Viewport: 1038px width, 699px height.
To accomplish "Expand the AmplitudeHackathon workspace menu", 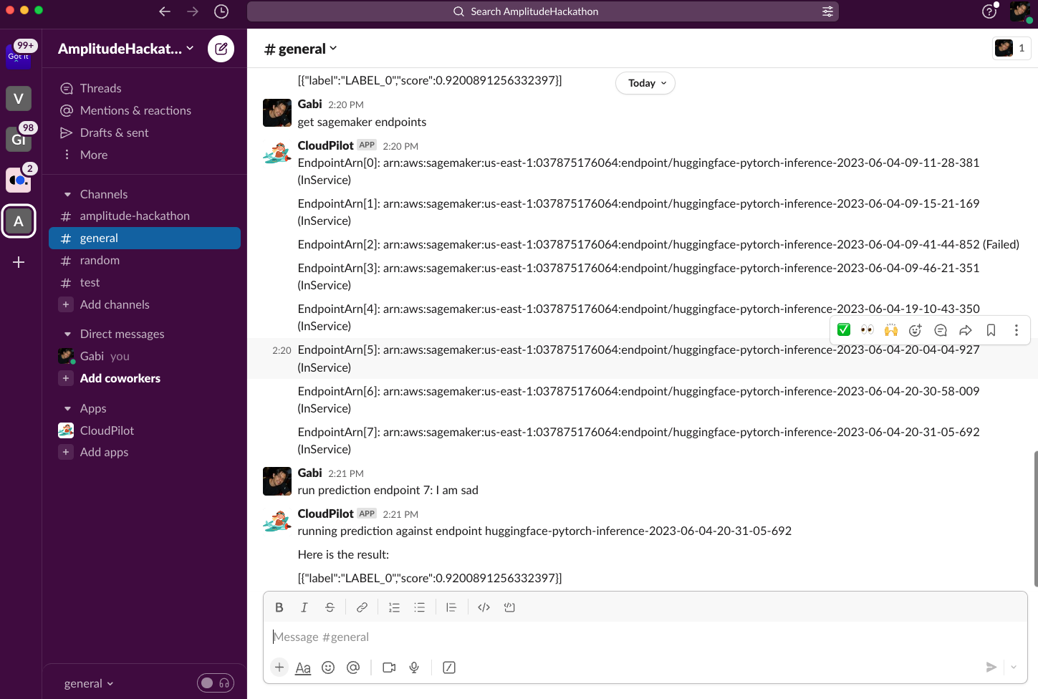I will click(126, 49).
